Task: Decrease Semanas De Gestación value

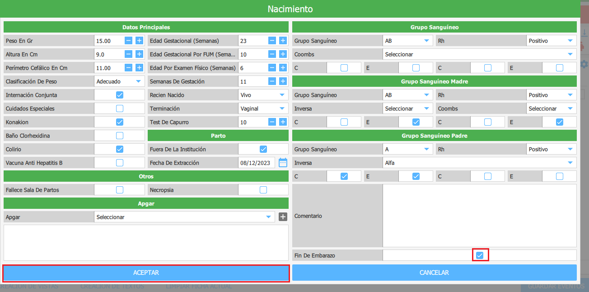Action: (x=272, y=81)
